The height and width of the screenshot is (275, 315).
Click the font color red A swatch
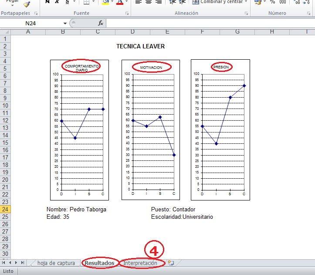(120, 2)
